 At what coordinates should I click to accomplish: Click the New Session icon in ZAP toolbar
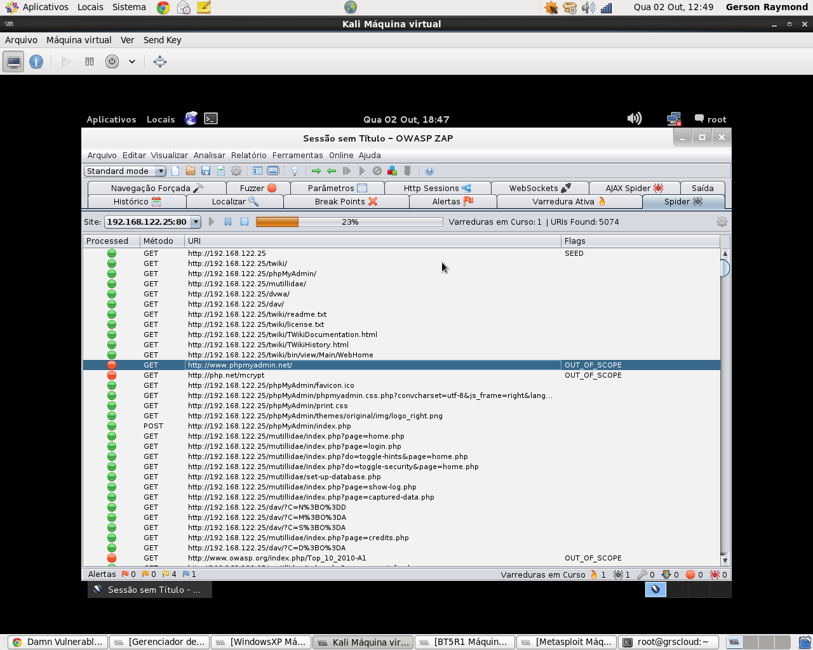point(176,171)
